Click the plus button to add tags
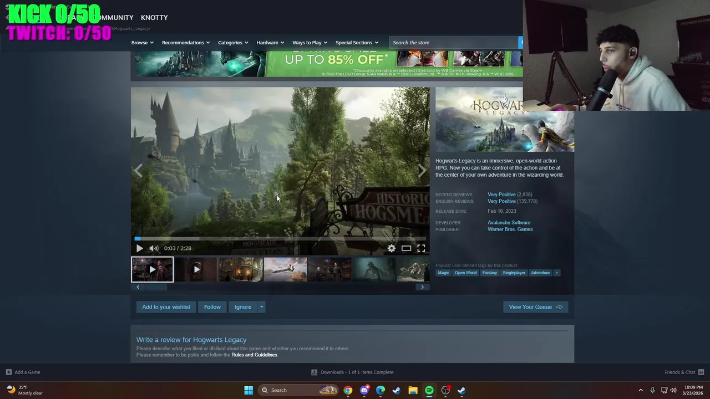710x399 pixels. [x=556, y=273]
